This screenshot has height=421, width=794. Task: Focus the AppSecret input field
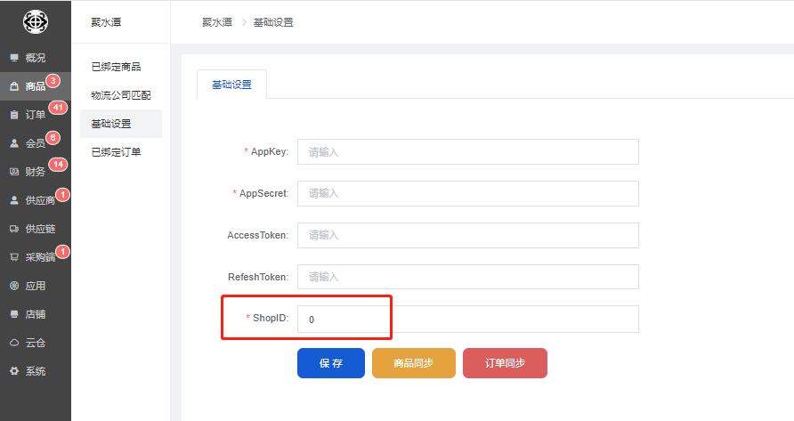(x=468, y=193)
